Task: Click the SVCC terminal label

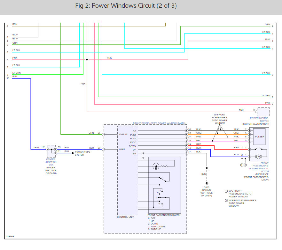Action: point(133,143)
